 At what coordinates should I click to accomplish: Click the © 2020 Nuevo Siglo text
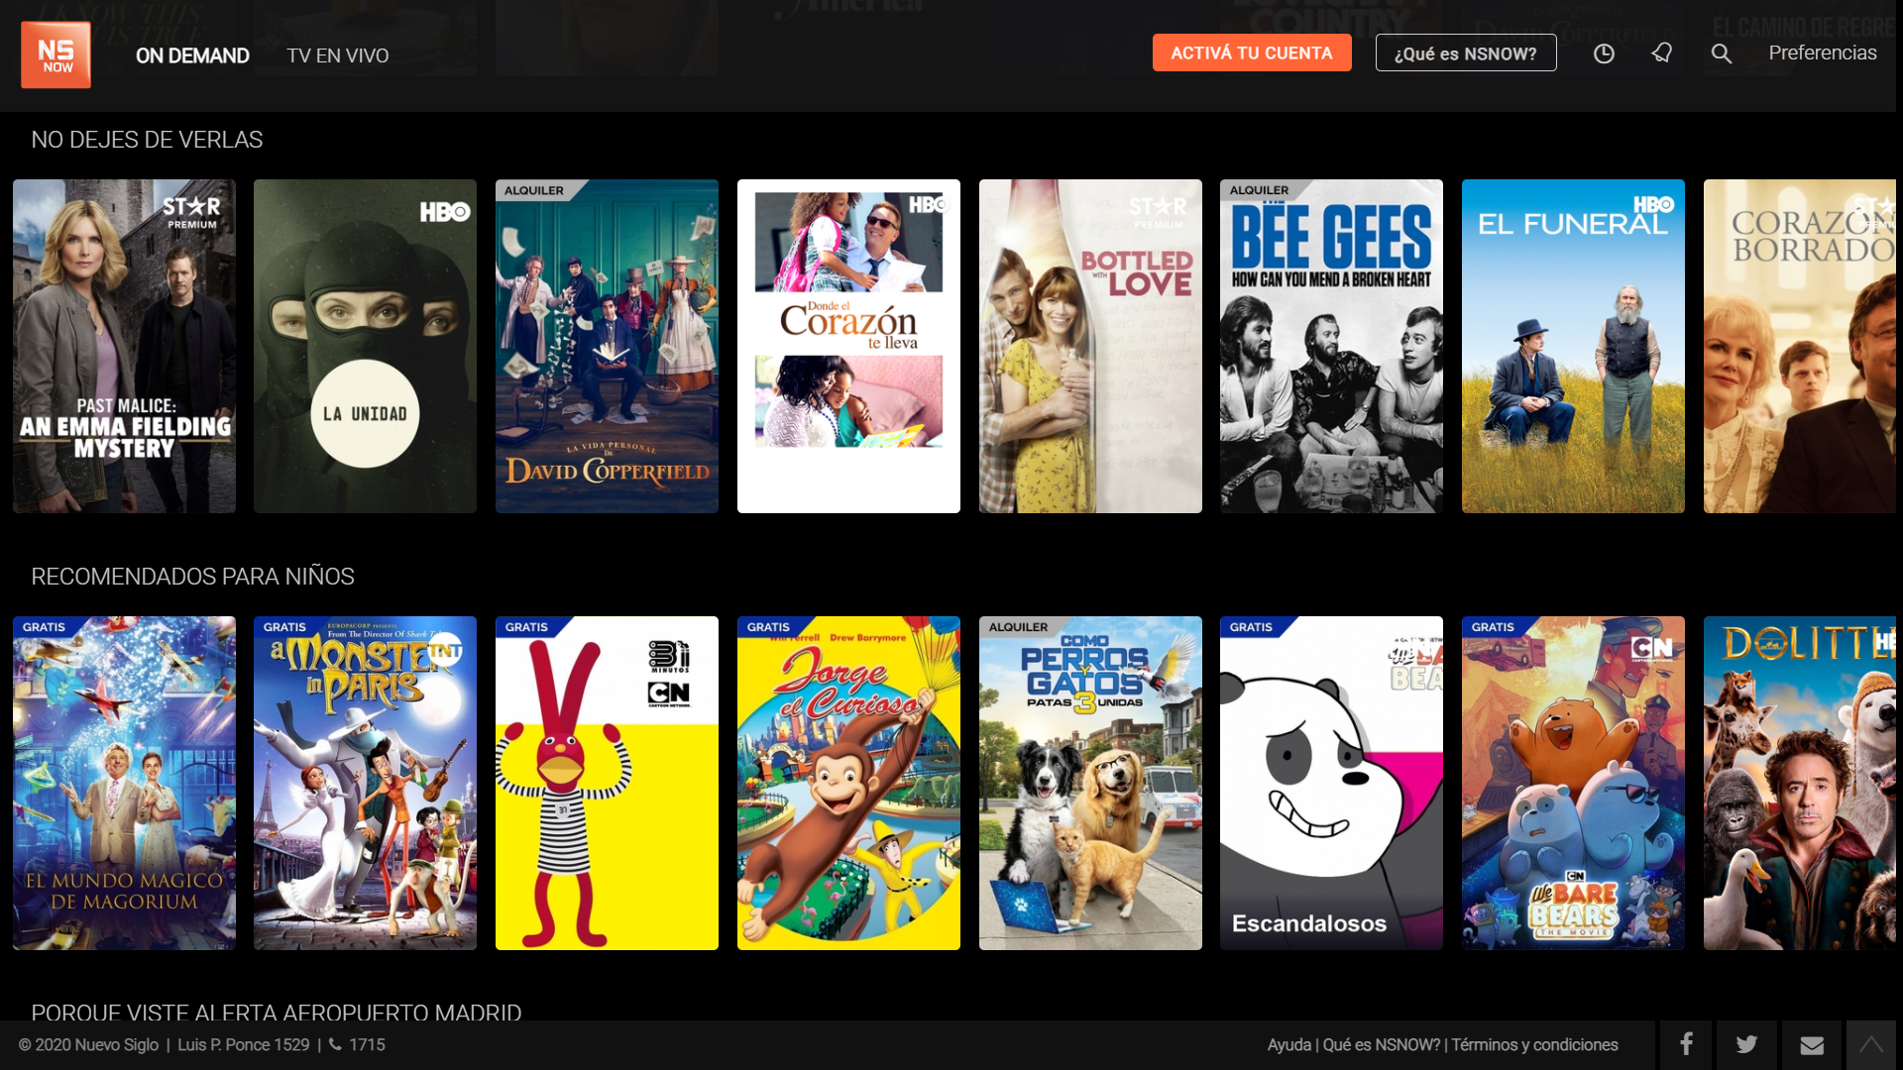88,1044
